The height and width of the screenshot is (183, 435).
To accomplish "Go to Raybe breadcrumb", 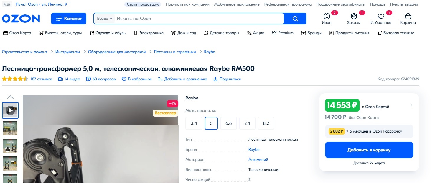I will (210, 52).
